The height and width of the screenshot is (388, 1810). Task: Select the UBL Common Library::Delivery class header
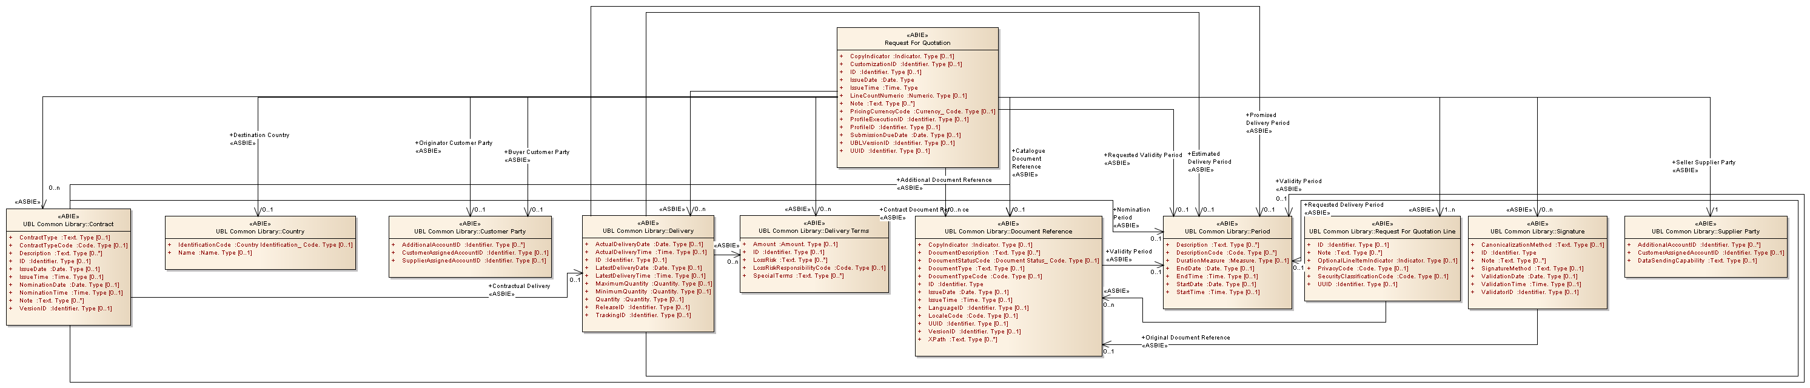coord(648,230)
